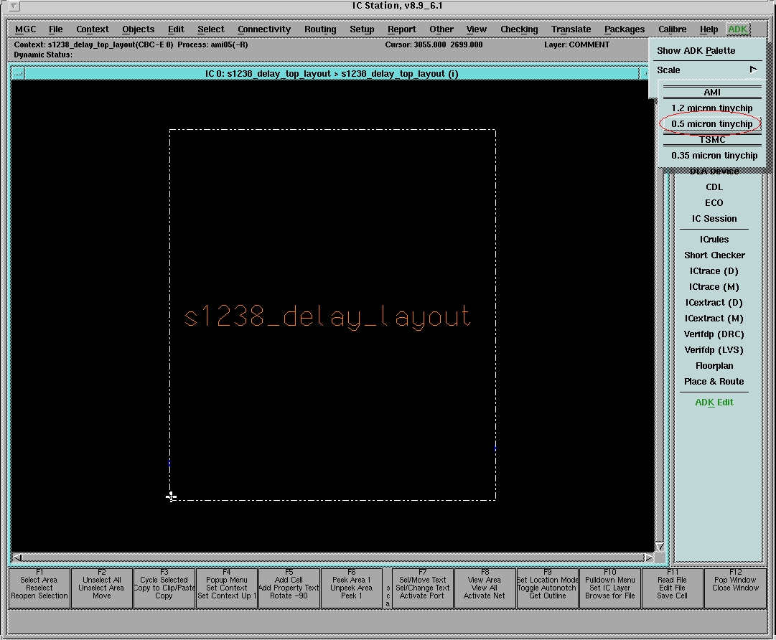Viewport: 776px width, 640px height.
Task: Click Place & Route in the palette
Action: [x=714, y=382]
